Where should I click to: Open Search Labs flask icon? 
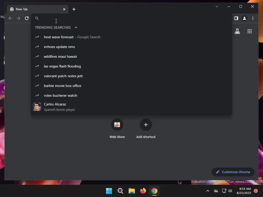237,31
